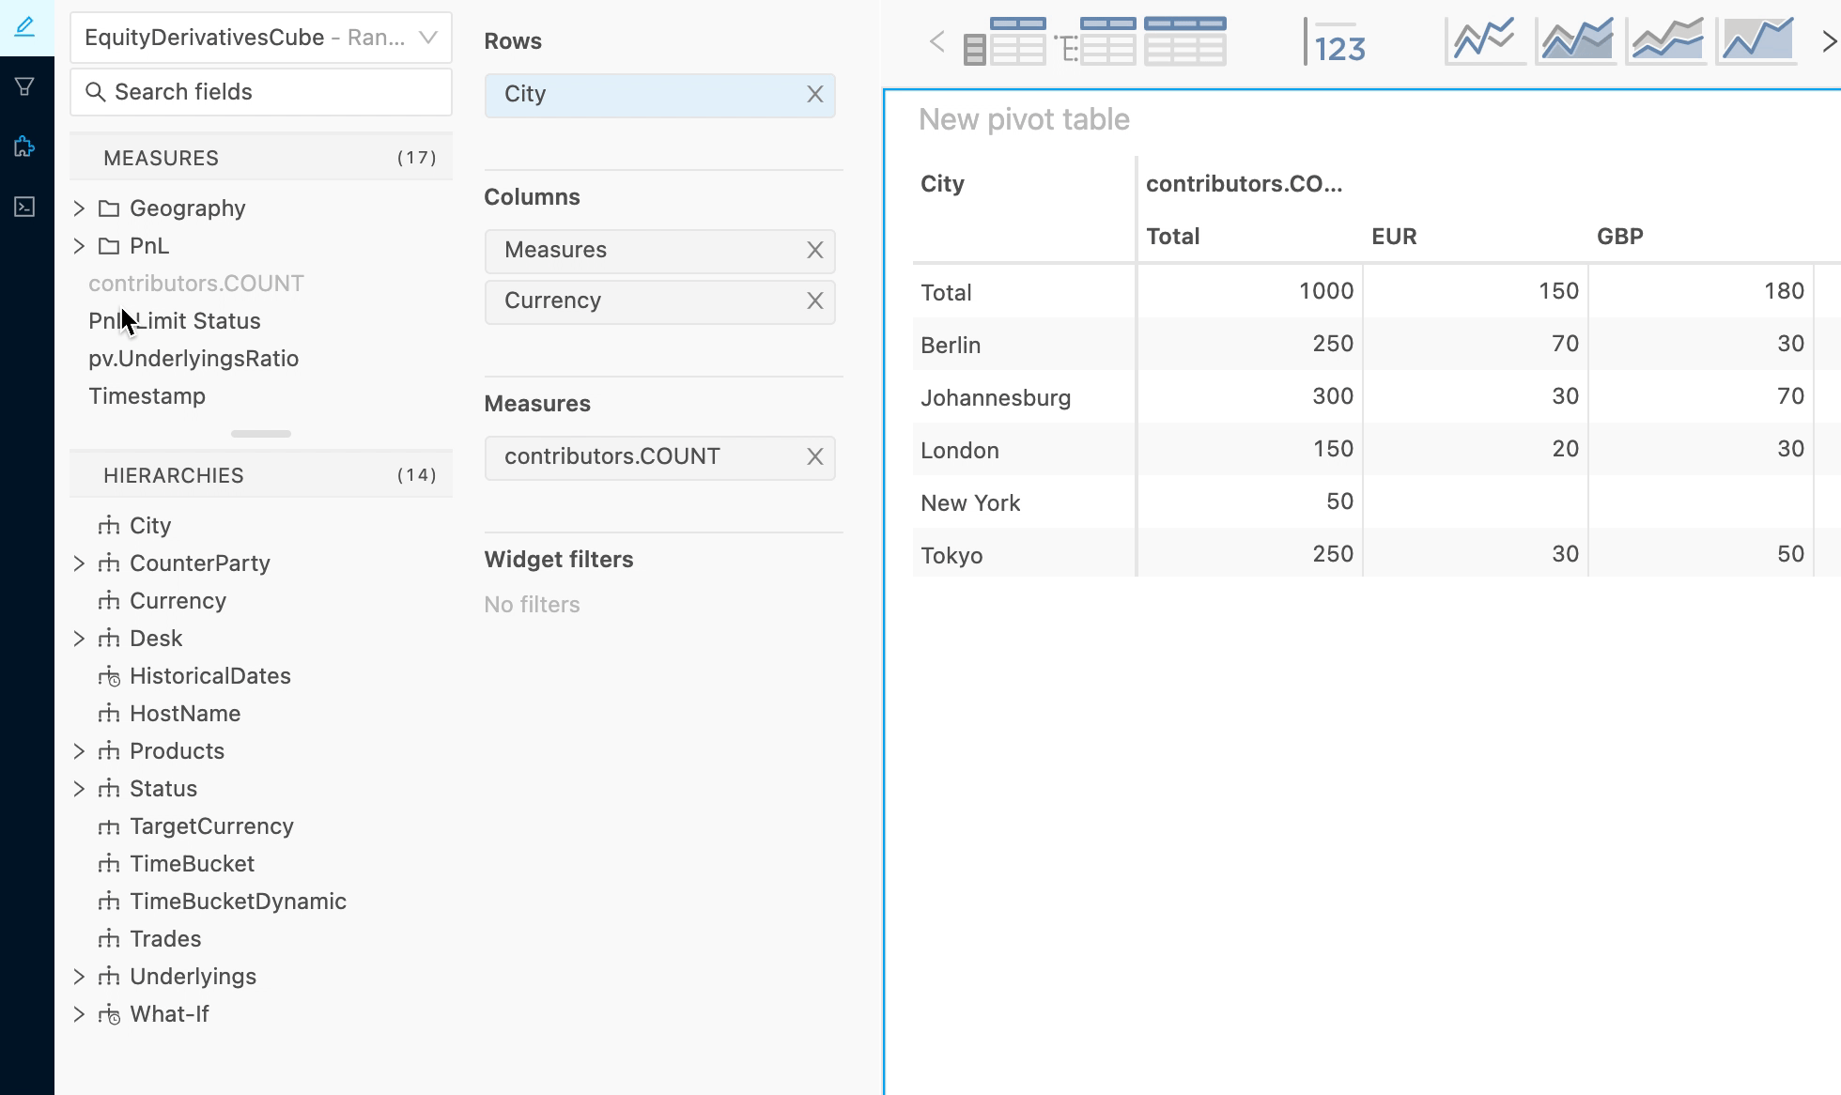Remove Measures from Columns
The width and height of the screenshot is (1841, 1095).
(815, 249)
